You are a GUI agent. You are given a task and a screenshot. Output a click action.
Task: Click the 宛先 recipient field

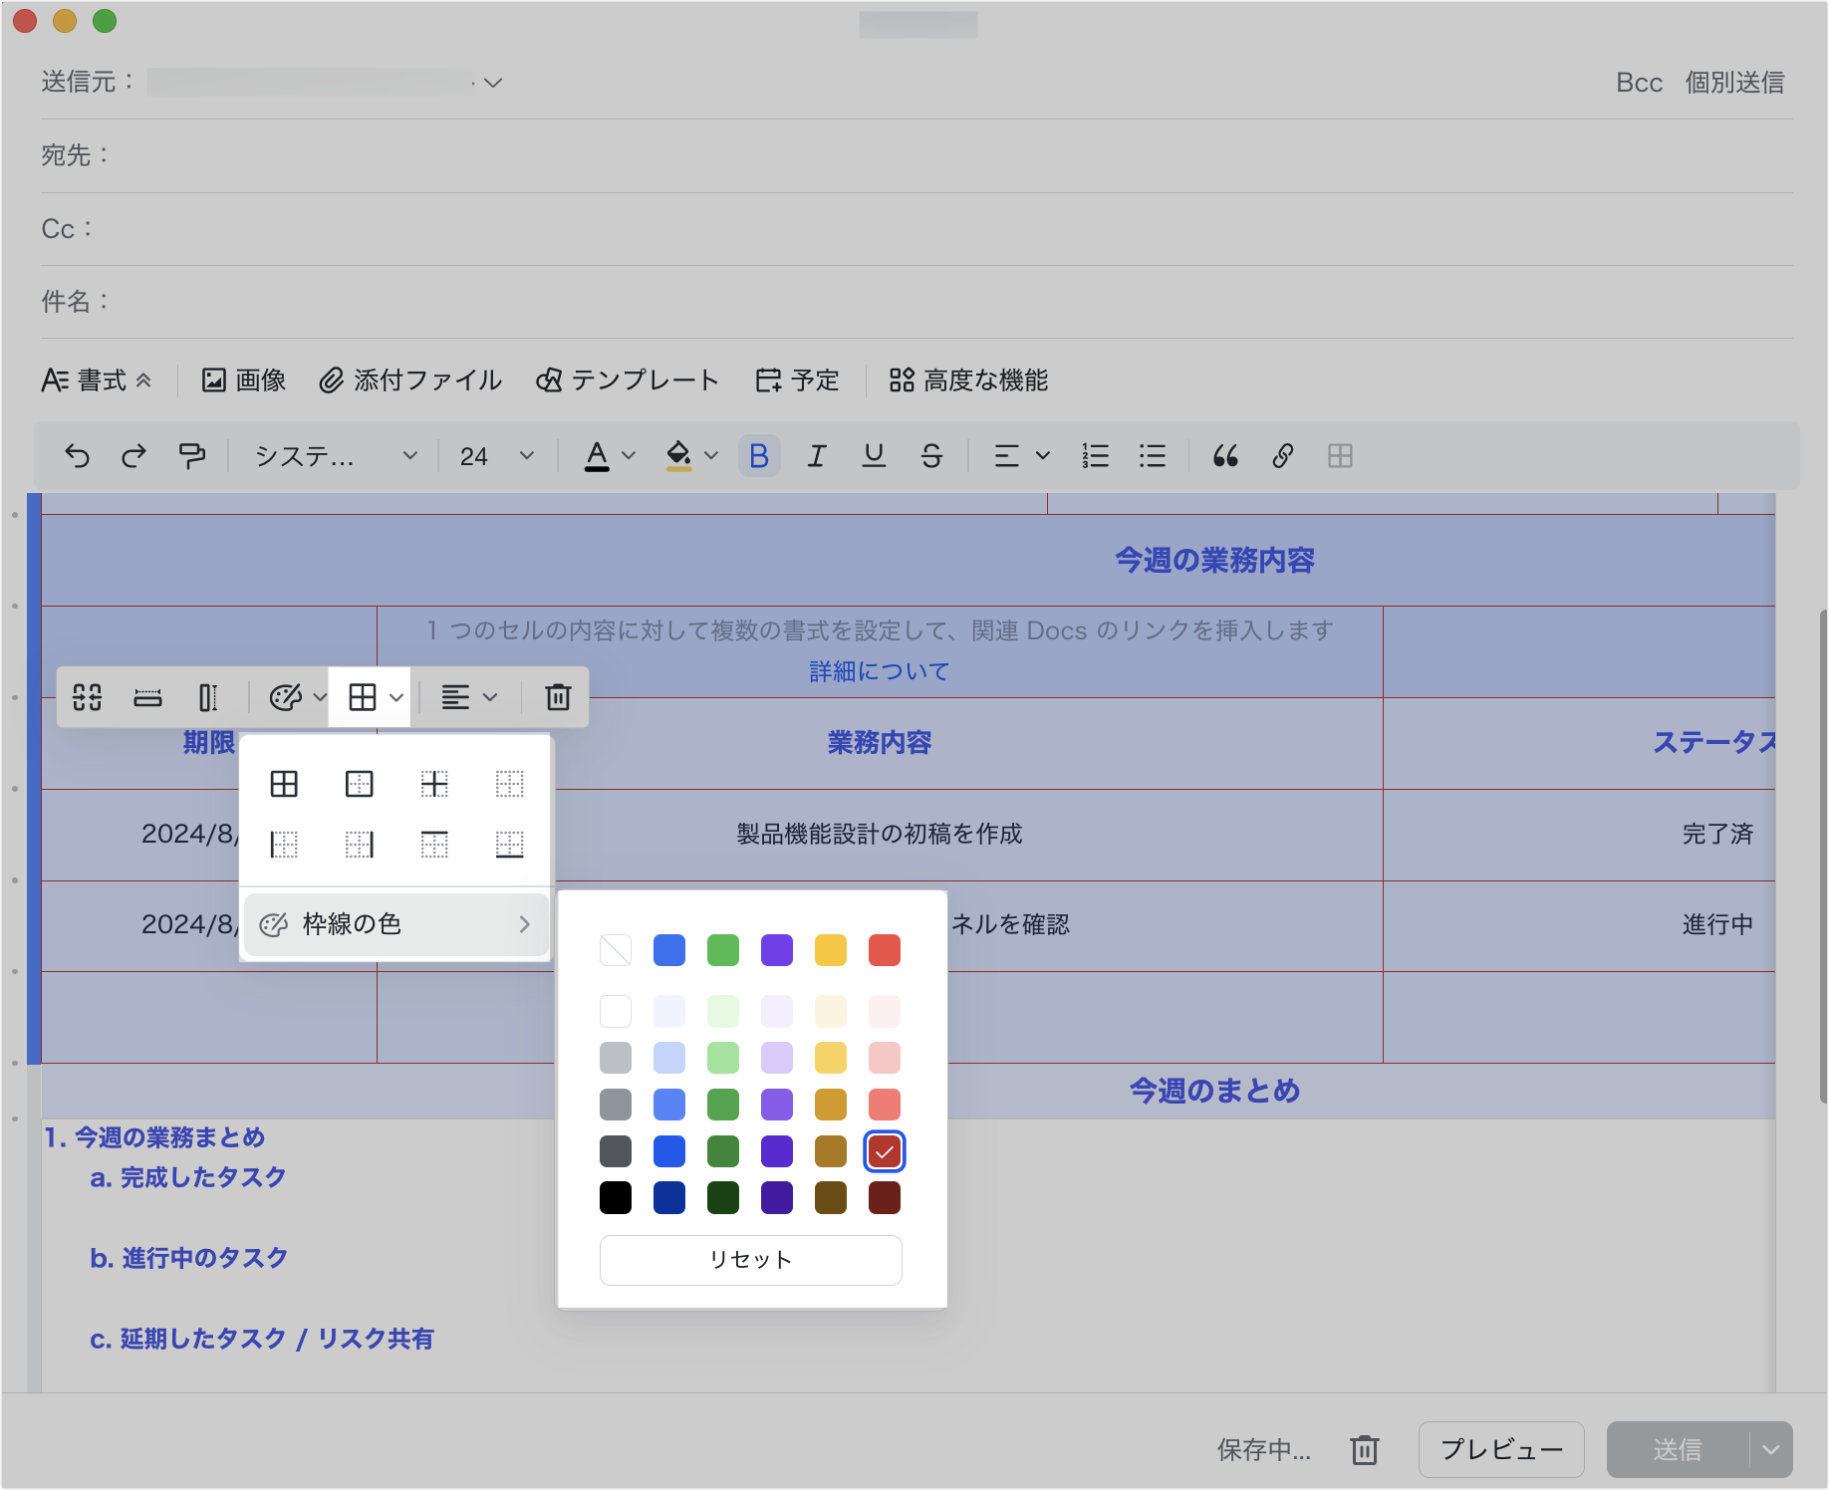(916, 155)
